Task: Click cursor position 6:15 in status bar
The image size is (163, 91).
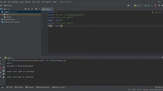Action: point(129,90)
